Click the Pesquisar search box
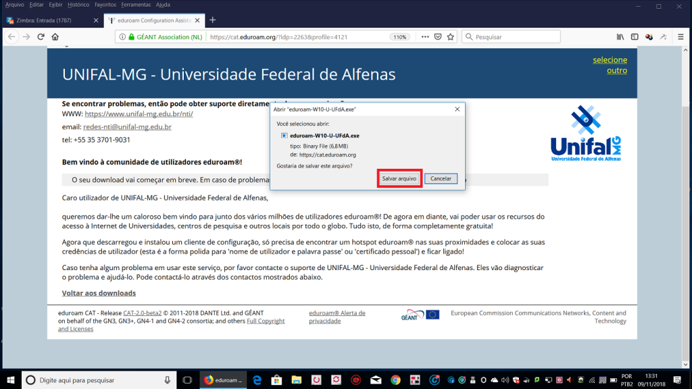This screenshot has width=692, height=389. pos(511,37)
